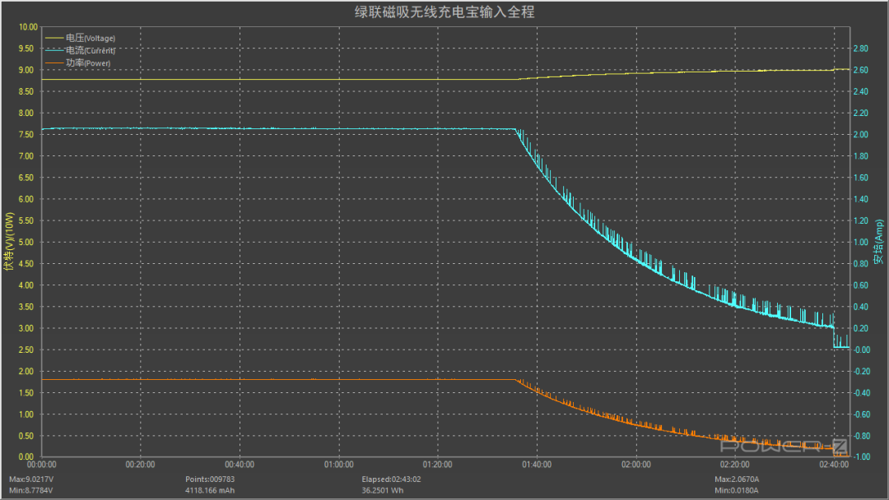Click the Min:0.0180A current reading
This screenshot has width=889, height=500.
click(736, 490)
